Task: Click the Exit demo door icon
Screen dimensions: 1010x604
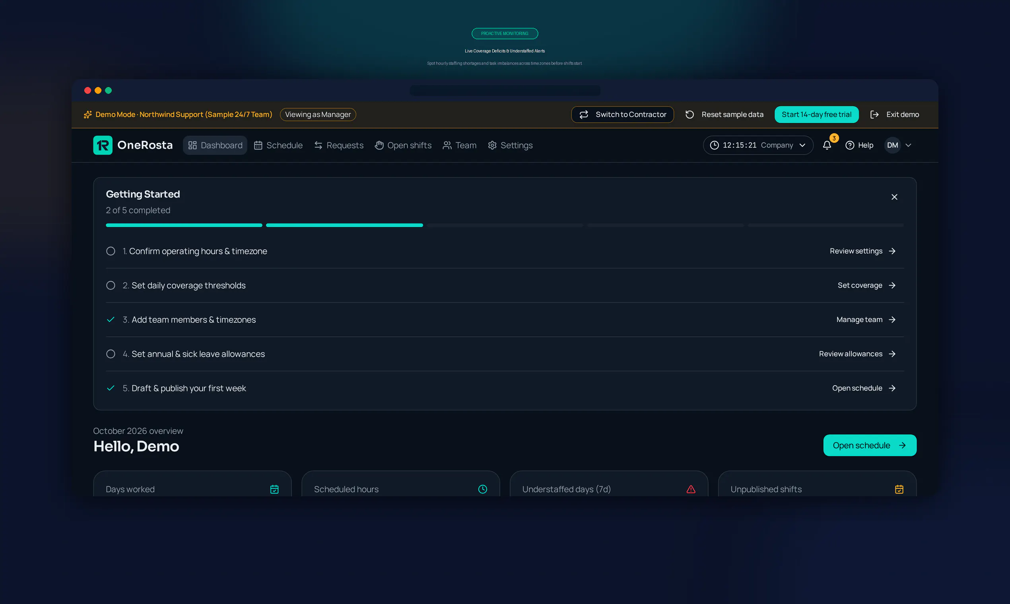Action: [874, 115]
